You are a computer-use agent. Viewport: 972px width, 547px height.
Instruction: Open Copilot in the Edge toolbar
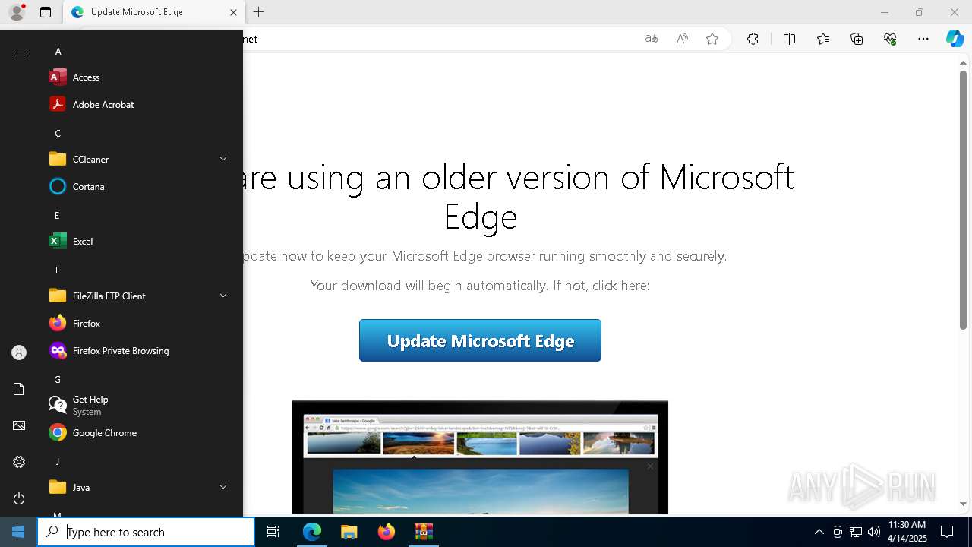pyautogui.click(x=955, y=39)
